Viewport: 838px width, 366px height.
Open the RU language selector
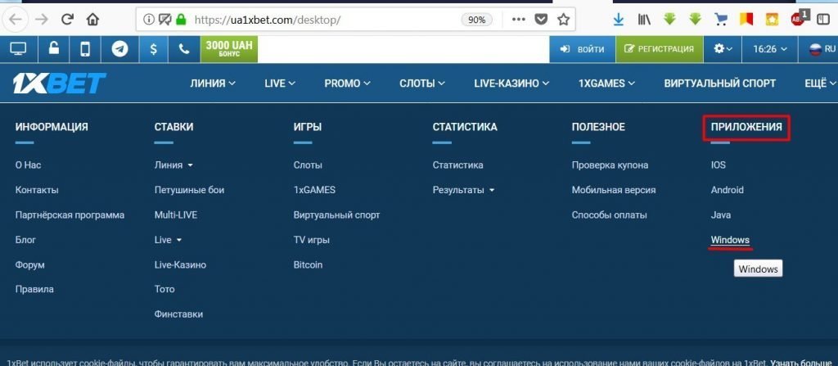click(822, 49)
